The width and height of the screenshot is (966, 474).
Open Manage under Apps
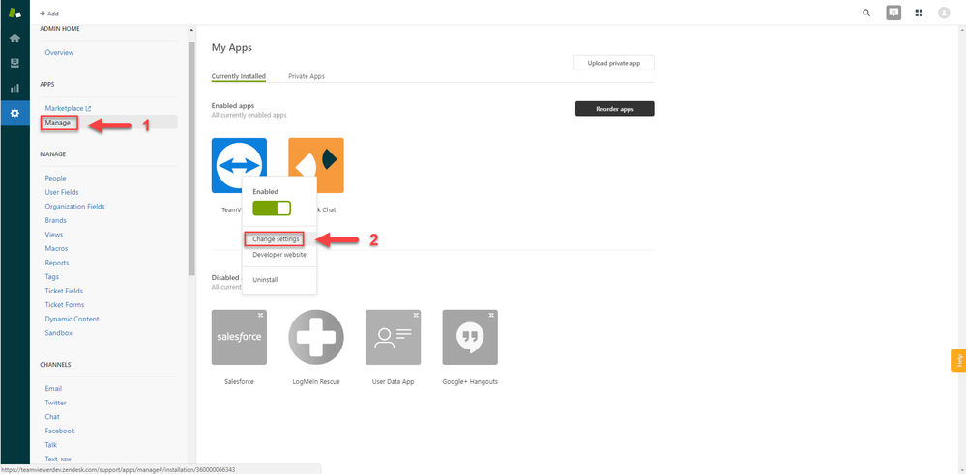click(x=60, y=123)
